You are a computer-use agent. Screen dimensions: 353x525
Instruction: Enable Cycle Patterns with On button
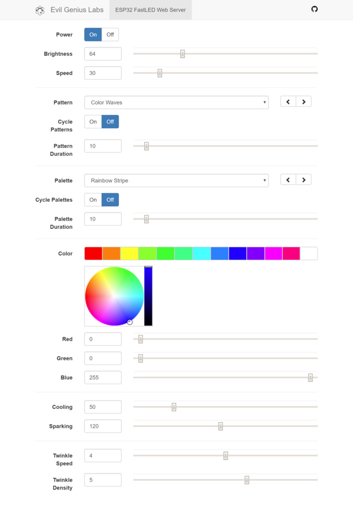pos(93,122)
